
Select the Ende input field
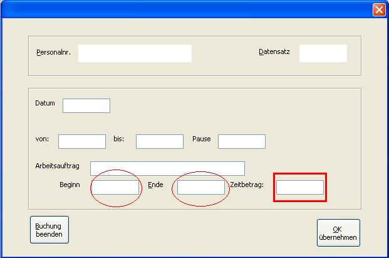pyautogui.click(x=200, y=187)
